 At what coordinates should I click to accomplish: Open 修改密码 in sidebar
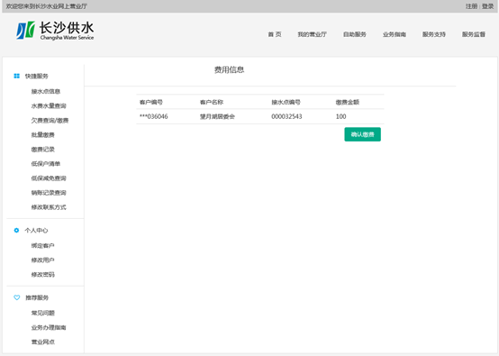click(43, 275)
